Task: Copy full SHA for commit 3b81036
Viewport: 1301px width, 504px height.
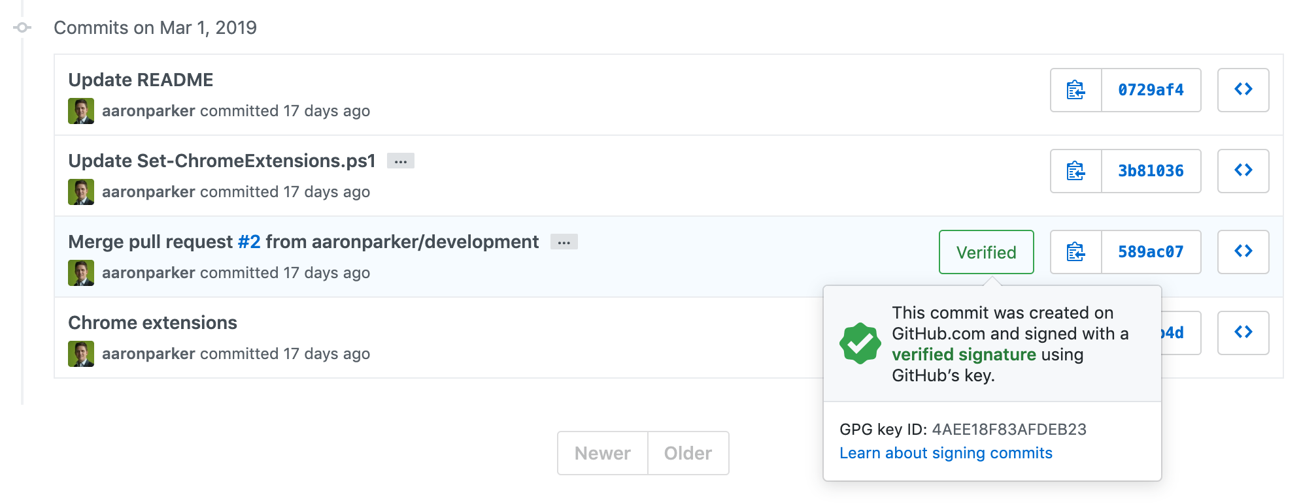Action: (x=1076, y=171)
